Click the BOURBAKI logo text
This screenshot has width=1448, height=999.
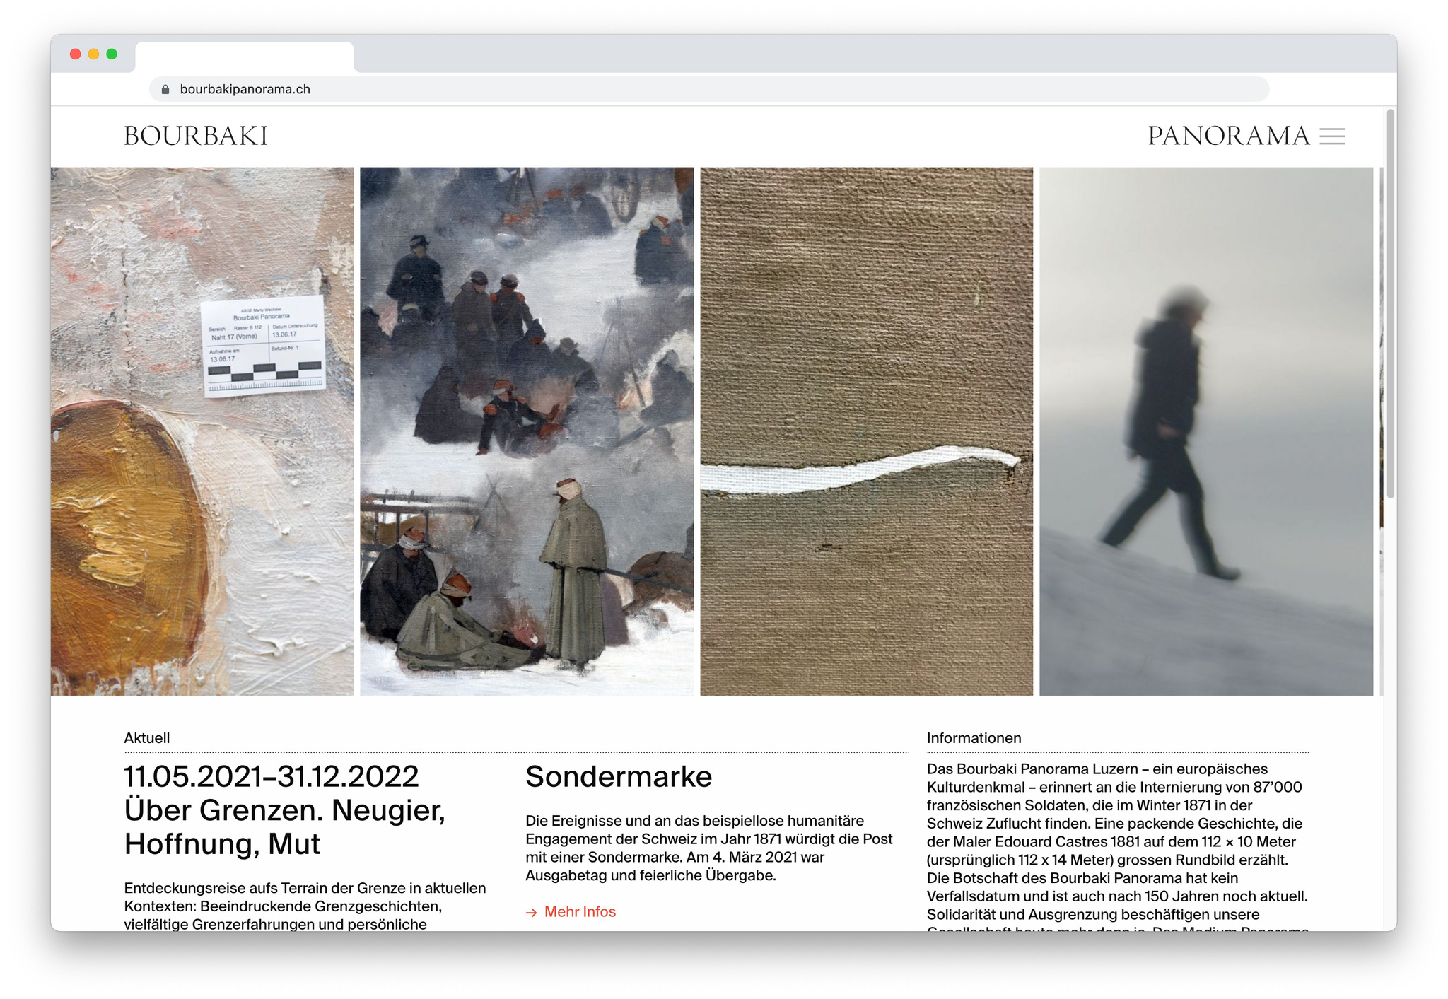point(196,136)
